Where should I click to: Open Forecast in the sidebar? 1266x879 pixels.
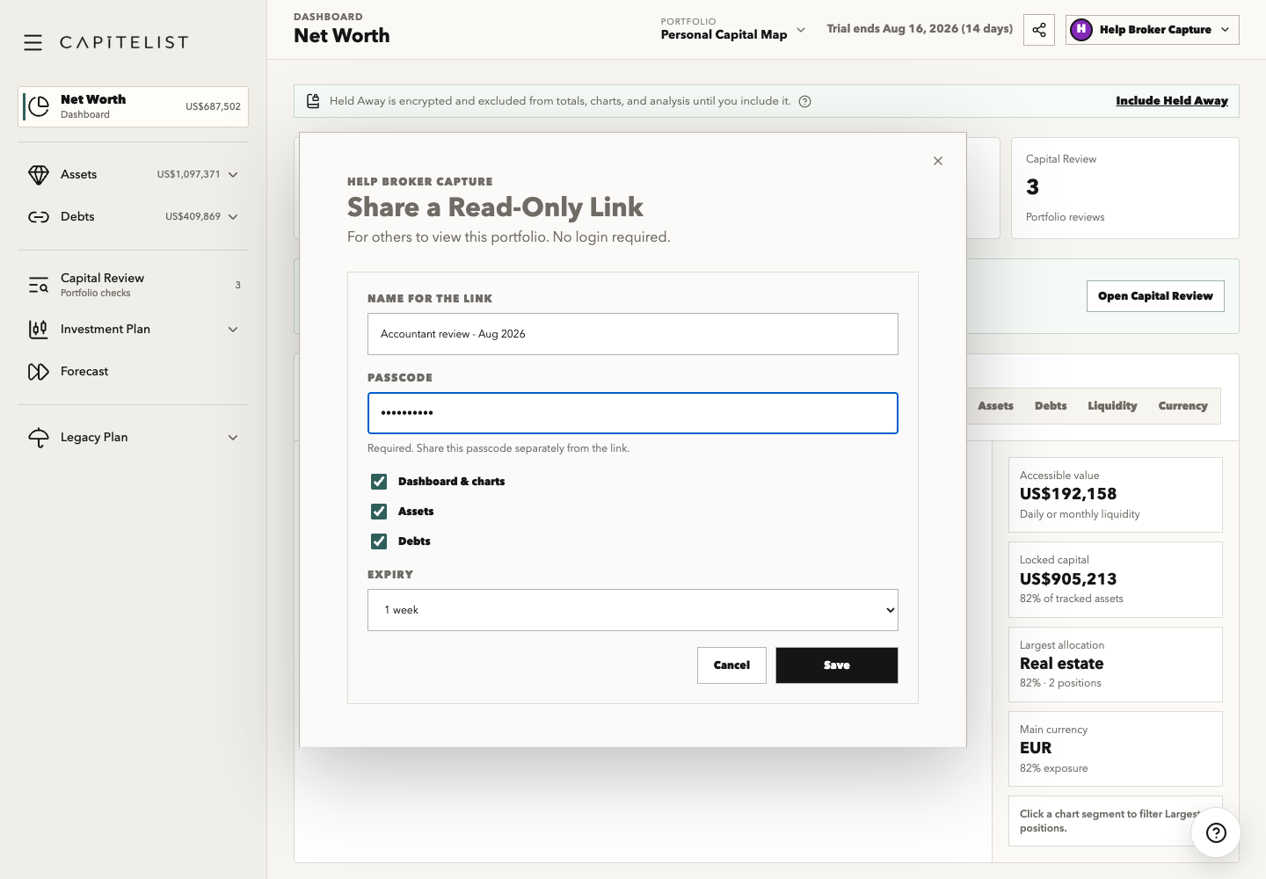pyautogui.click(x=133, y=372)
